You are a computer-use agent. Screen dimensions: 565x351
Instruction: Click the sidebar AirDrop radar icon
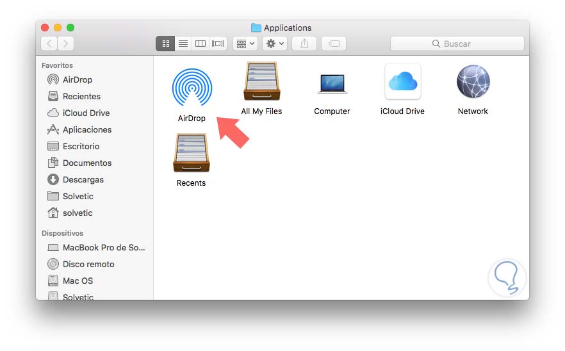53,79
